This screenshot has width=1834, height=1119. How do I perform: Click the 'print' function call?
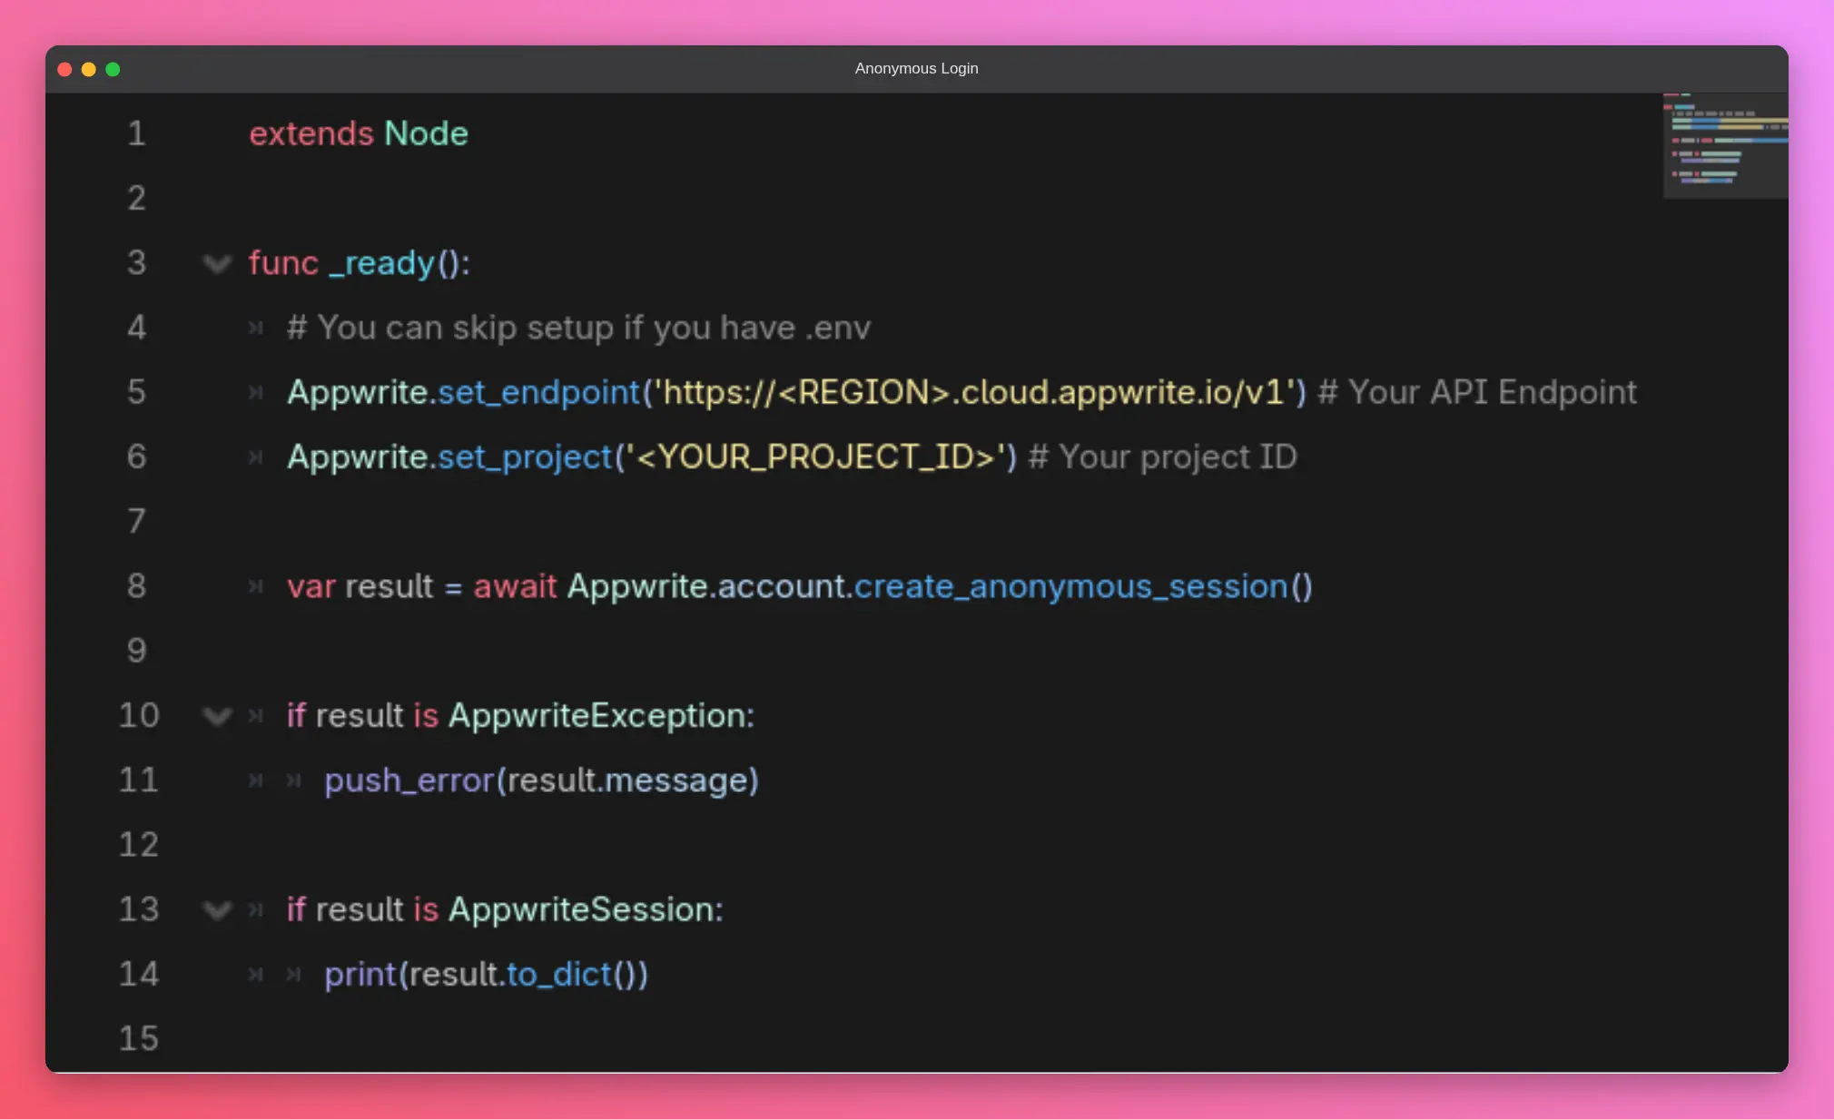pyautogui.click(x=360, y=975)
